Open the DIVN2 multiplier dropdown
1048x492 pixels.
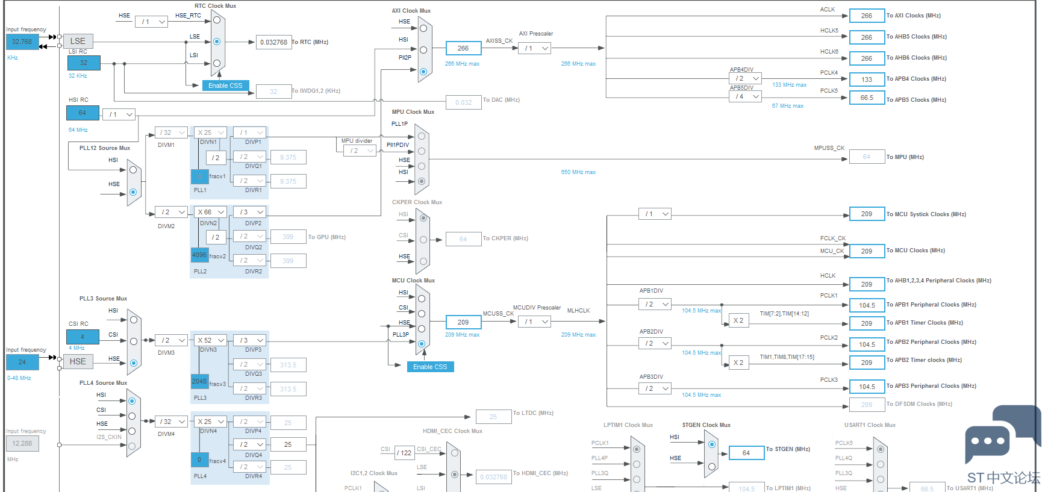coord(210,212)
